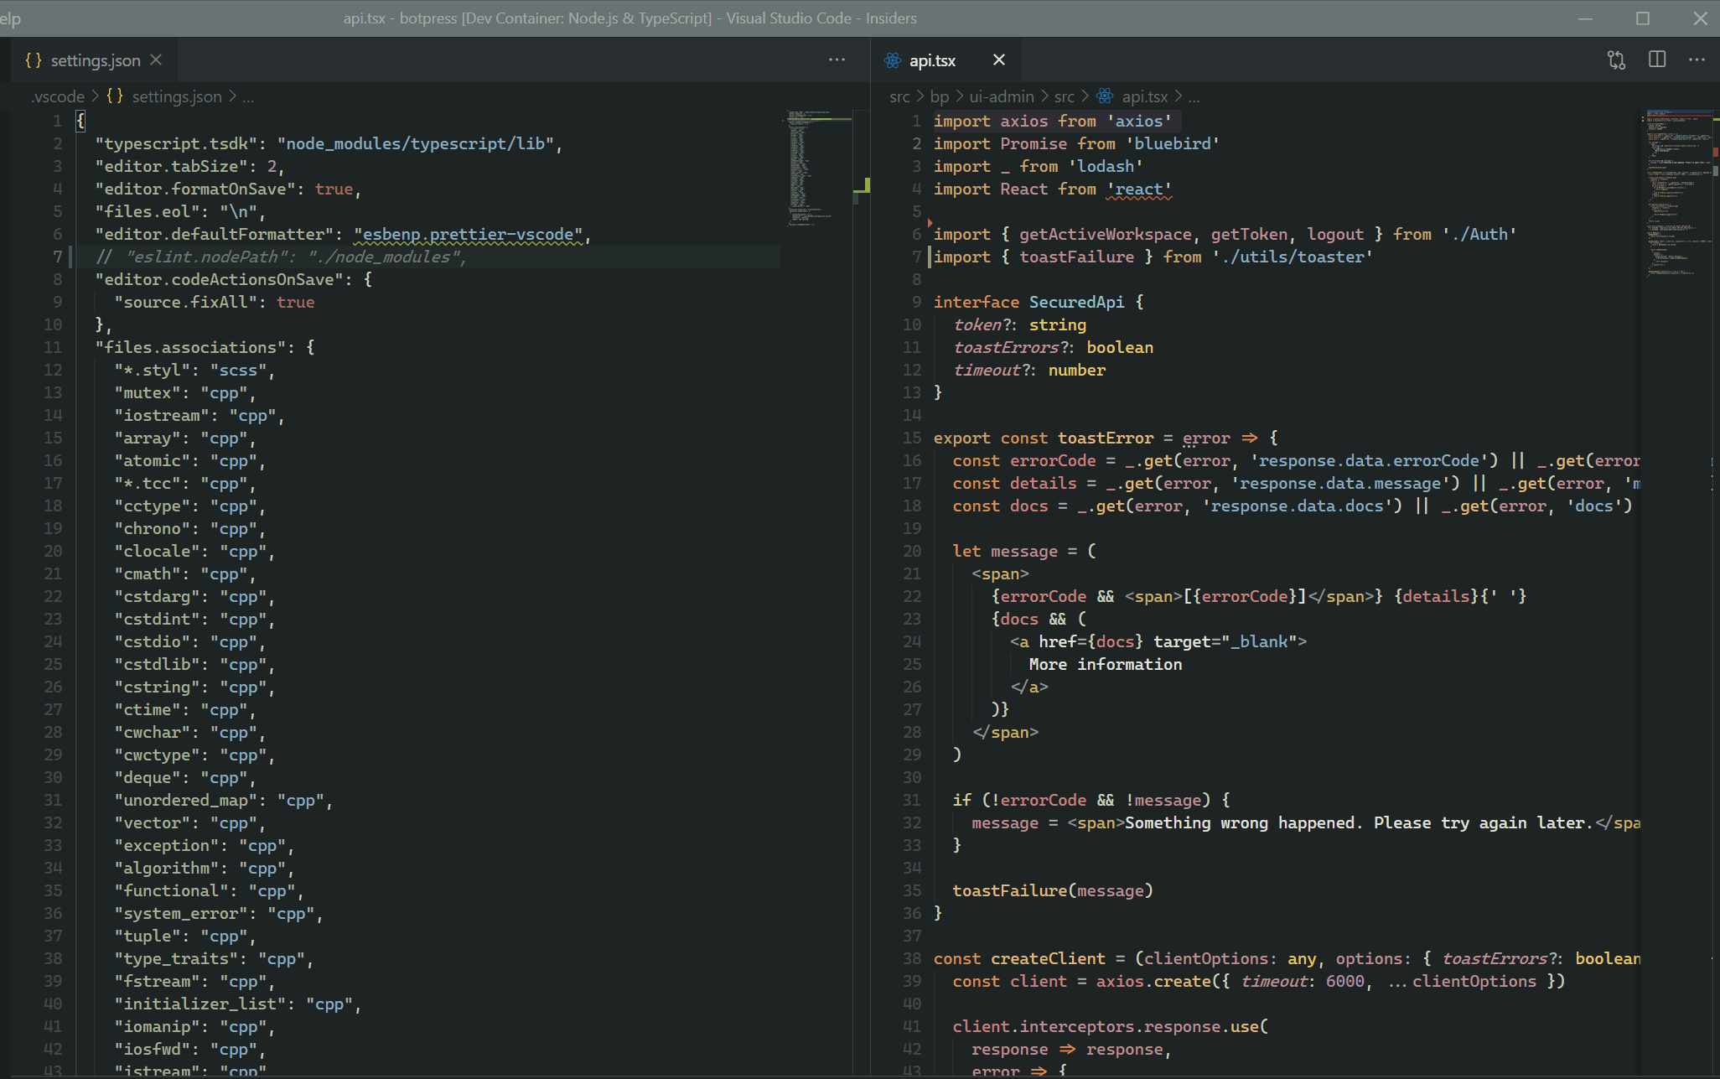Expand the api.tsx breadcrumb symbol ellipsis
Viewport: 1720px width, 1079px height.
click(x=1194, y=96)
